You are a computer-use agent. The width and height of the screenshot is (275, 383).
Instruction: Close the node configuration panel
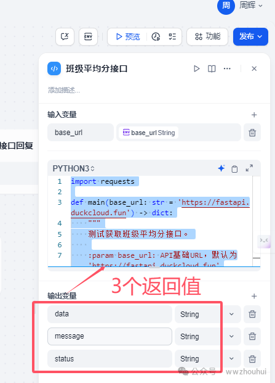[x=254, y=68]
